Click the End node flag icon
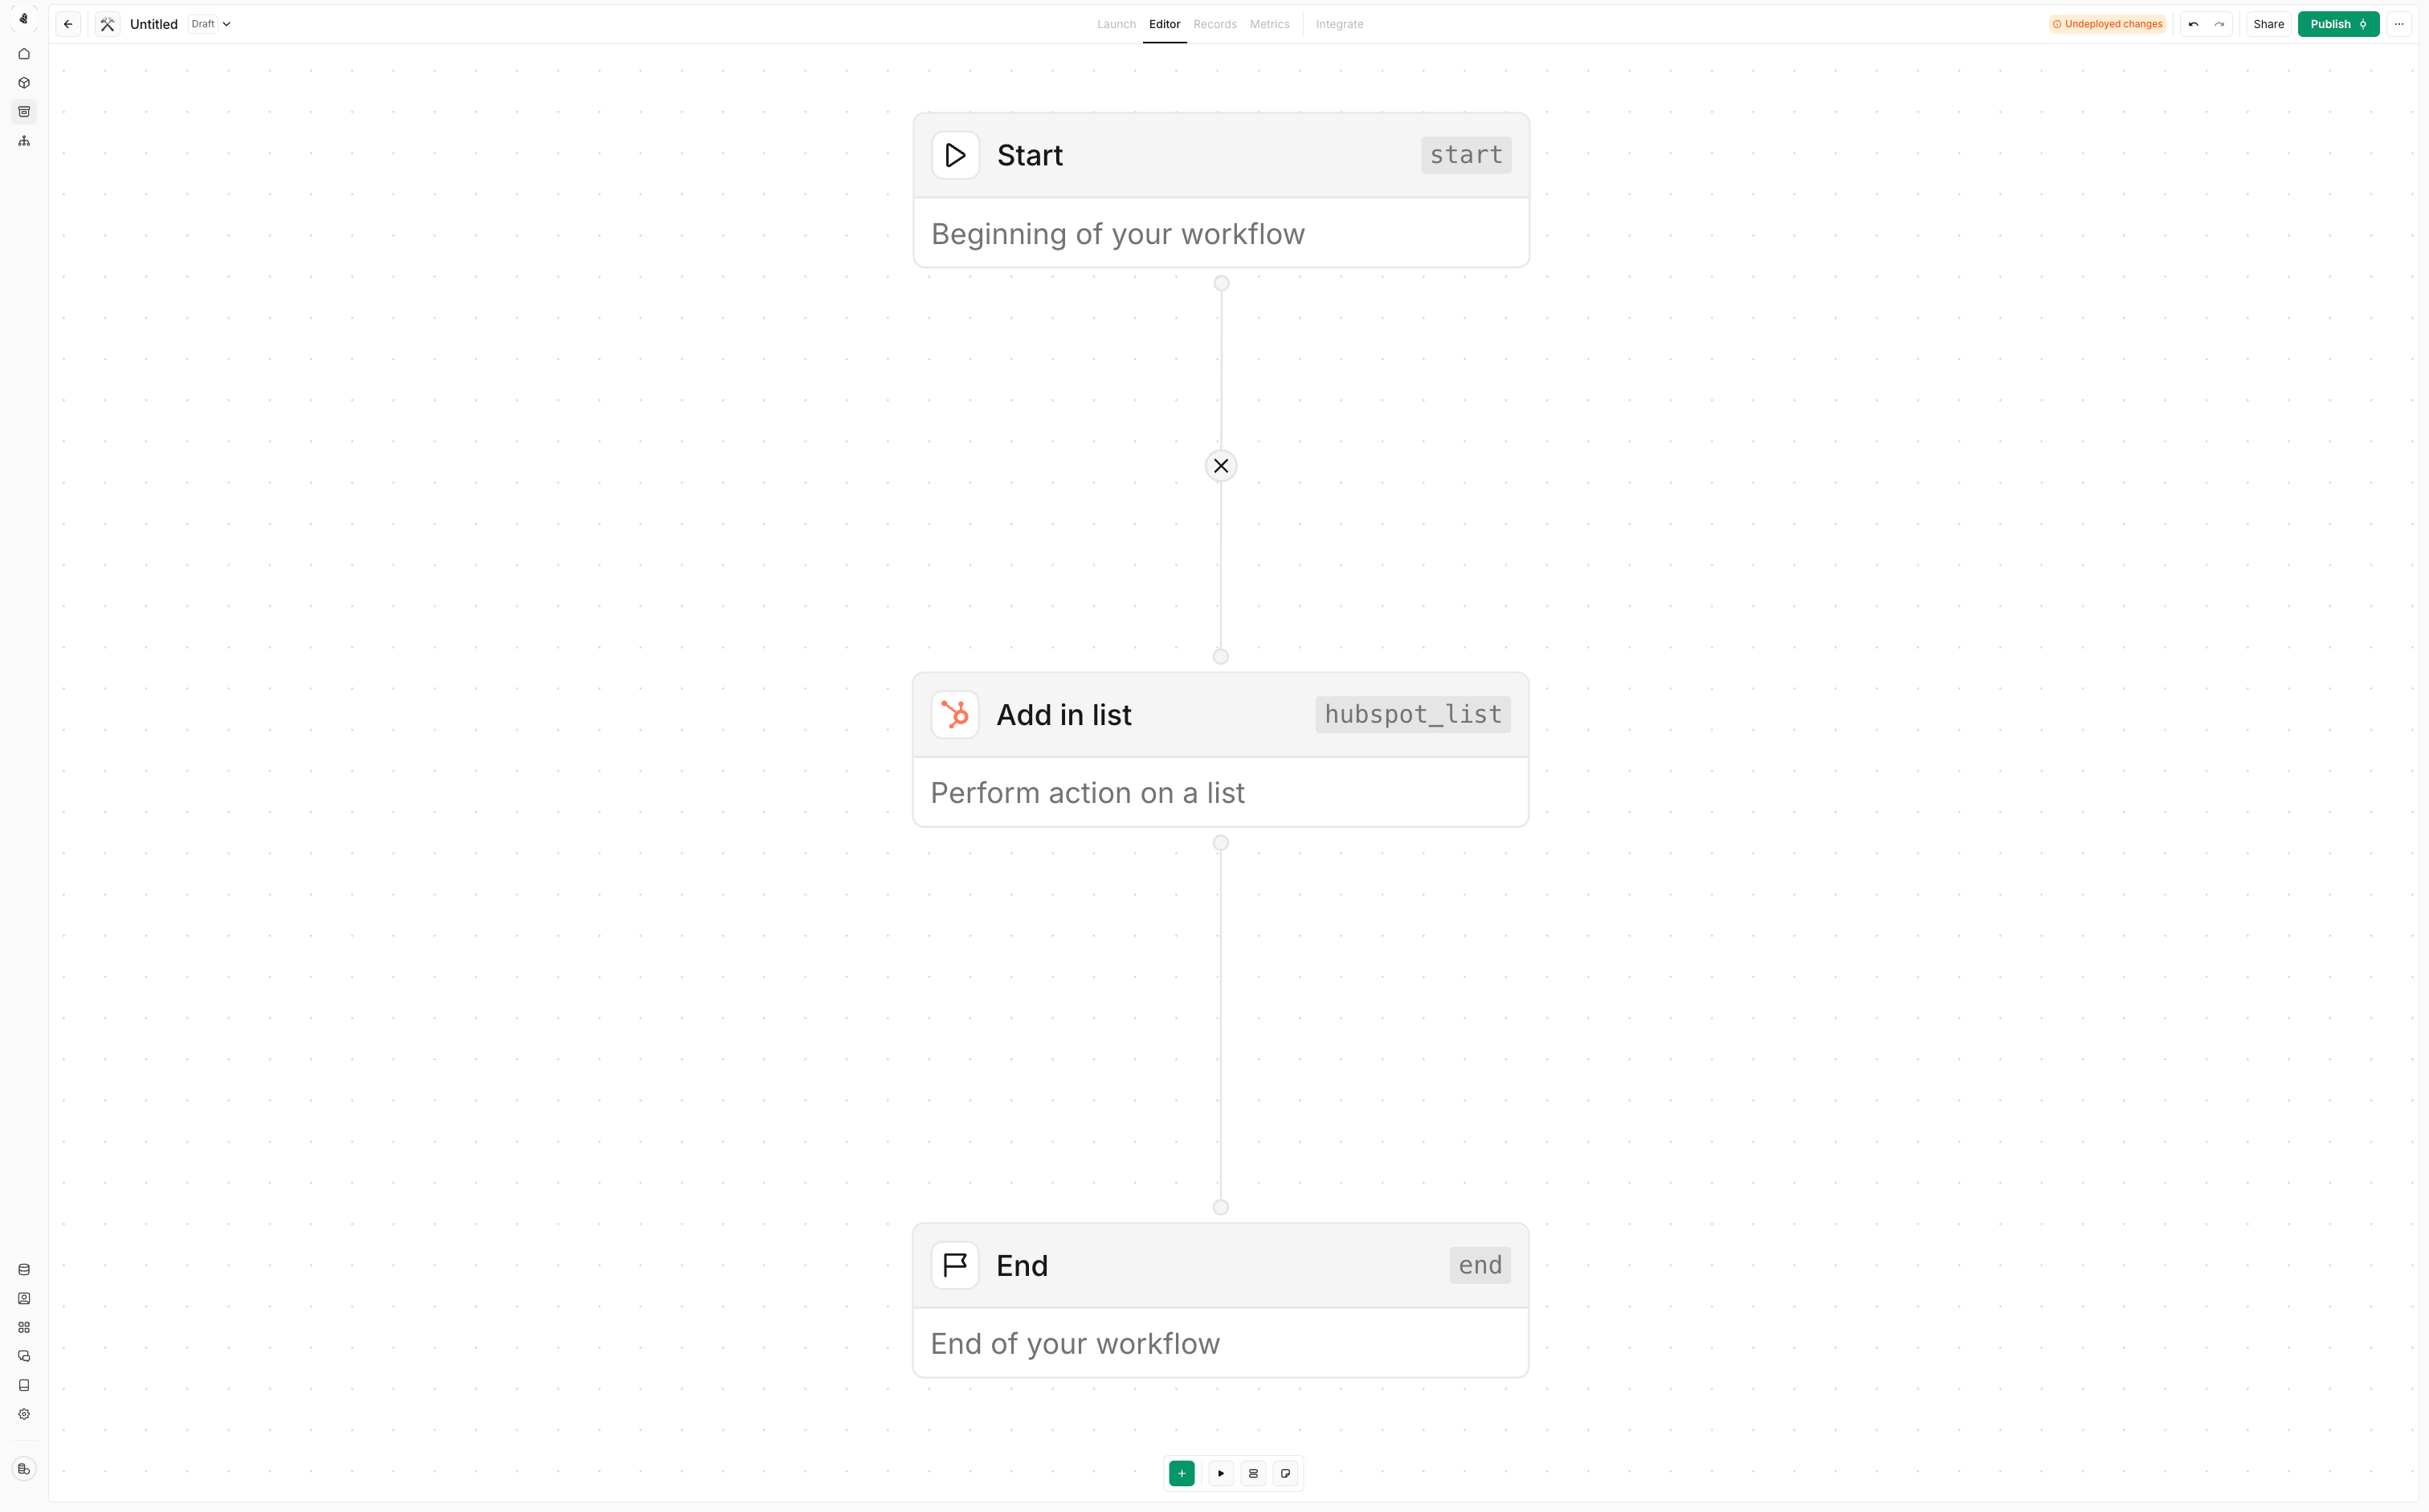Image resolution: width=2429 pixels, height=1512 pixels. pos(954,1266)
